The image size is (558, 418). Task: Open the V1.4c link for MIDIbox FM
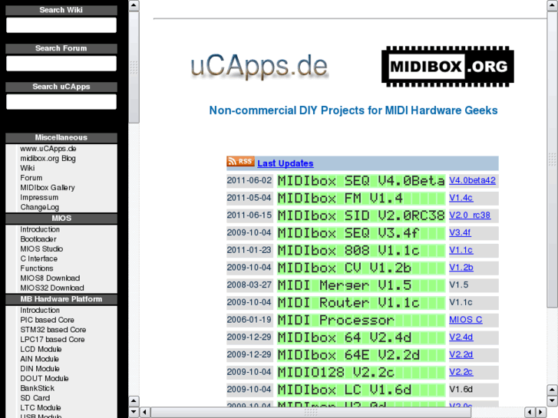461,198
